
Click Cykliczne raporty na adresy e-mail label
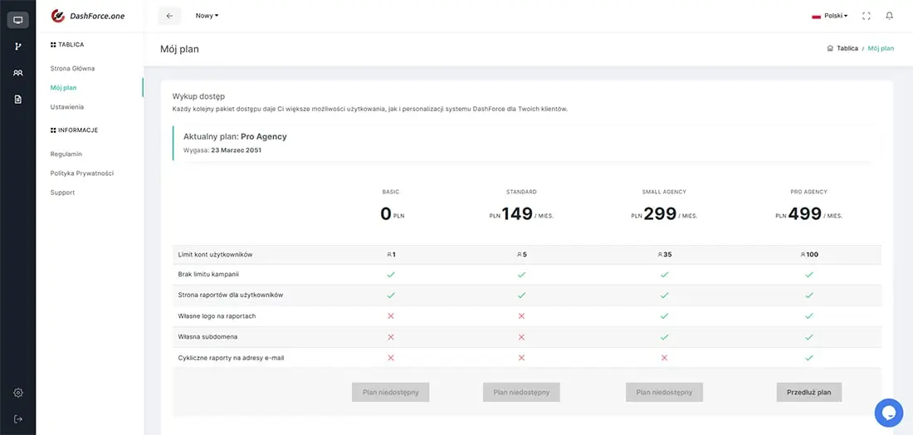pos(232,358)
